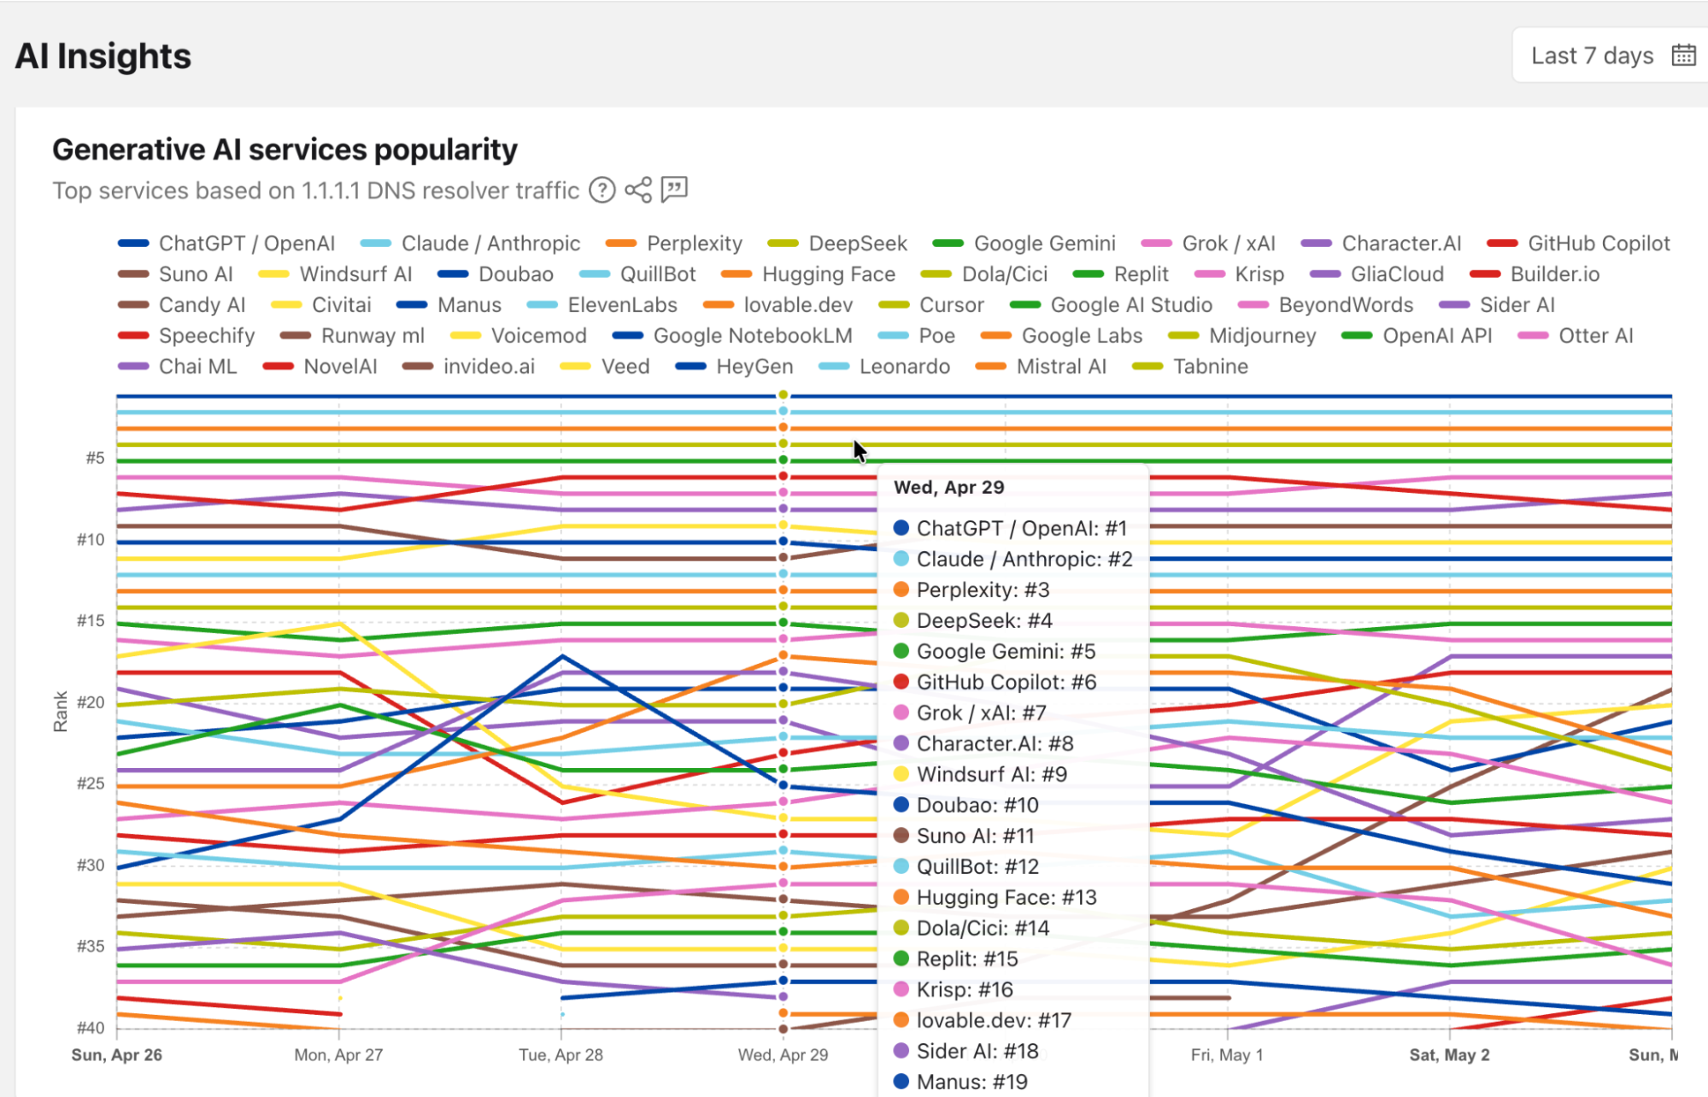Viewport: 1708px width, 1097px height.
Task: Click Hugging Face legend label
Action: [x=829, y=274]
